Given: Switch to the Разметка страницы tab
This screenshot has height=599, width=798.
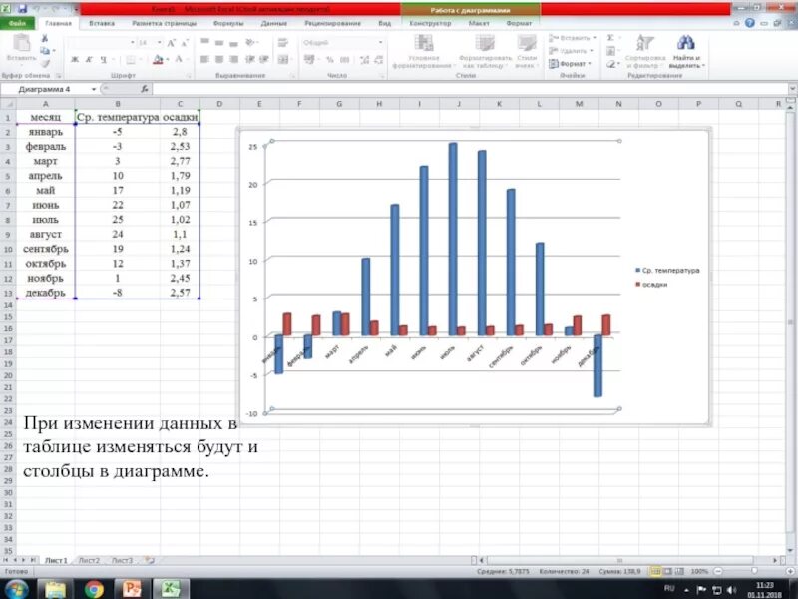Looking at the screenshot, I should (x=164, y=23).
